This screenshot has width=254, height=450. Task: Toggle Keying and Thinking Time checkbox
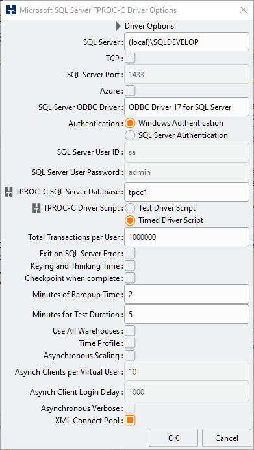[x=130, y=266]
